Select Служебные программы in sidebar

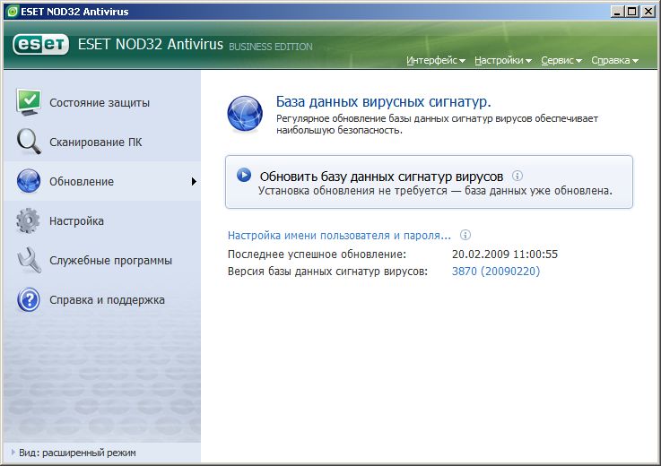click(x=102, y=261)
